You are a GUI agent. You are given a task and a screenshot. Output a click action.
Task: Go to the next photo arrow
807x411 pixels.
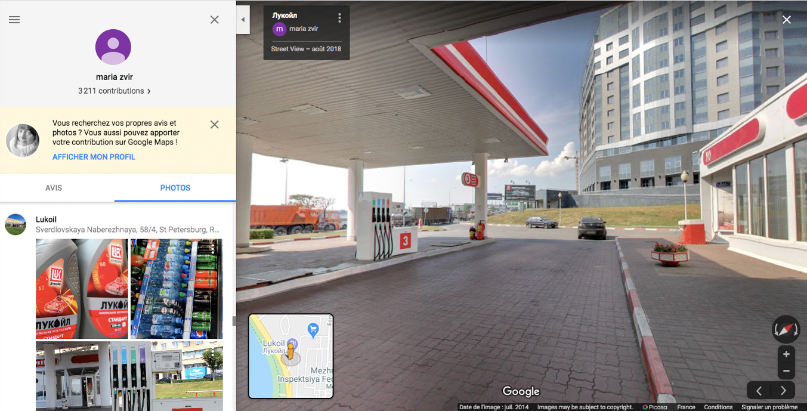tap(783, 391)
